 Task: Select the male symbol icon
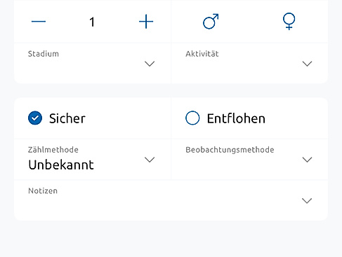(x=211, y=22)
